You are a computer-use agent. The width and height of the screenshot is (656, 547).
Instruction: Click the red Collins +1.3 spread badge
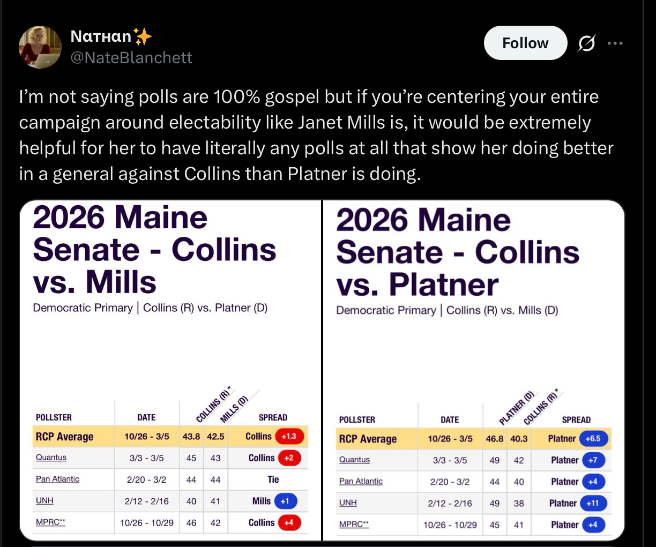coord(289,436)
